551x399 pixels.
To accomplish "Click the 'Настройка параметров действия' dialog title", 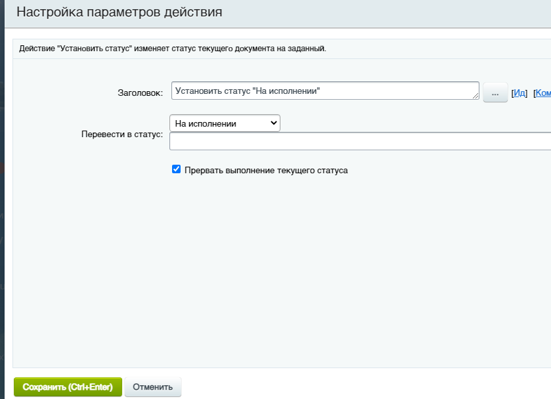I will click(x=120, y=12).
